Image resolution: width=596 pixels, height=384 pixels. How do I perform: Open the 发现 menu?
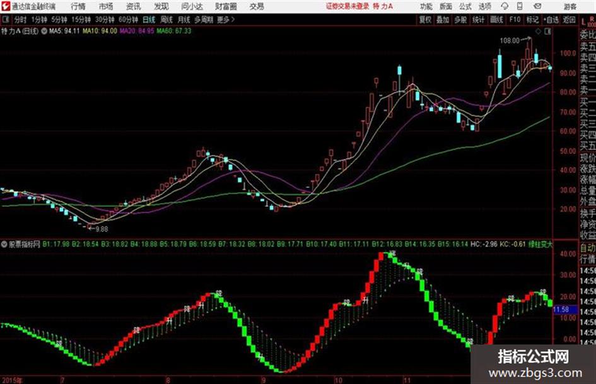(x=161, y=6)
